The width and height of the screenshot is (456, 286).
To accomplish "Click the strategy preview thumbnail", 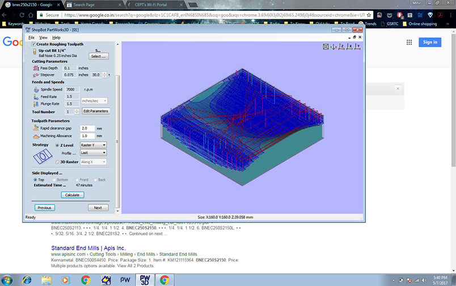I will (43, 157).
